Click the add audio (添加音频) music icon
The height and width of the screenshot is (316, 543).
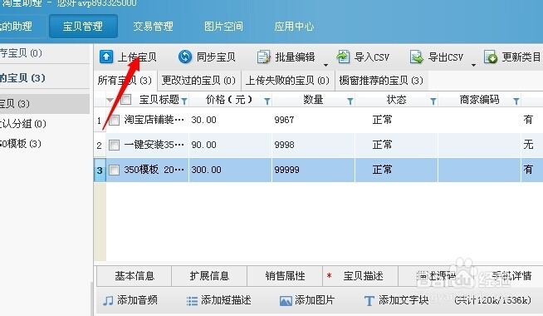pyautogui.click(x=108, y=300)
